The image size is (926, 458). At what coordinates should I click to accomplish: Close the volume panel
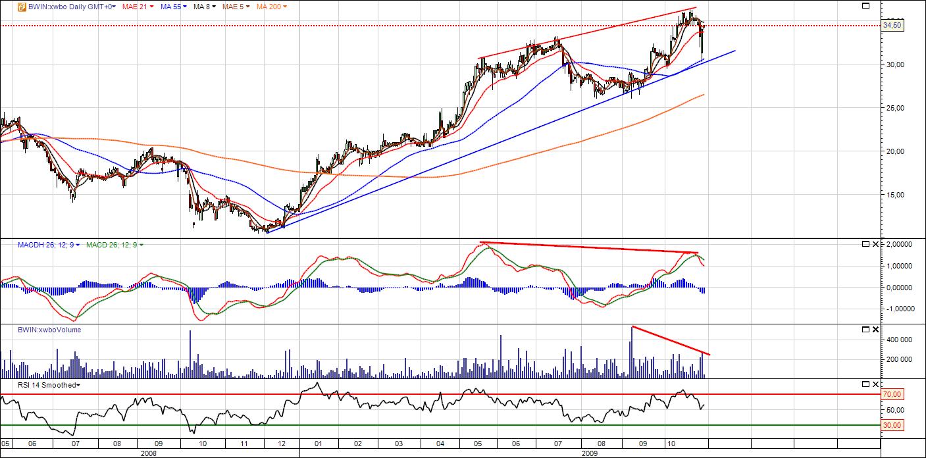click(x=875, y=329)
